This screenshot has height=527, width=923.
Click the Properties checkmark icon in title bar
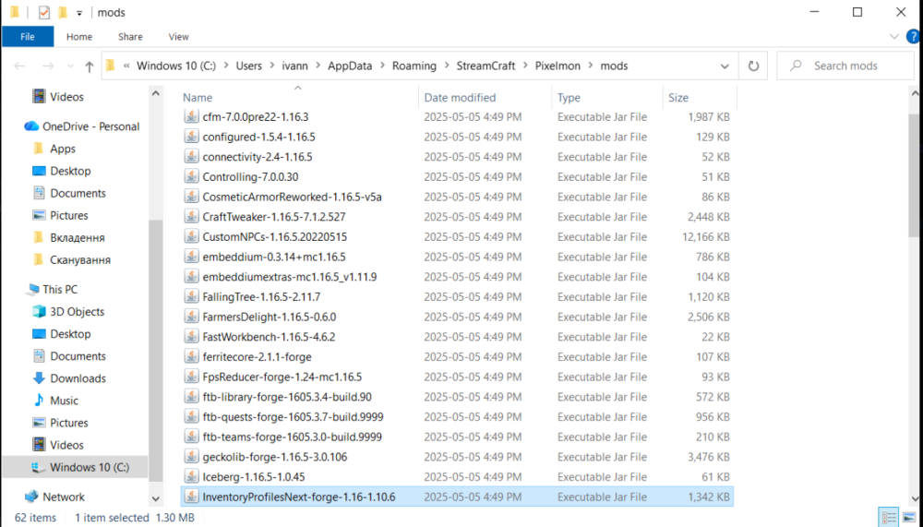(x=44, y=12)
